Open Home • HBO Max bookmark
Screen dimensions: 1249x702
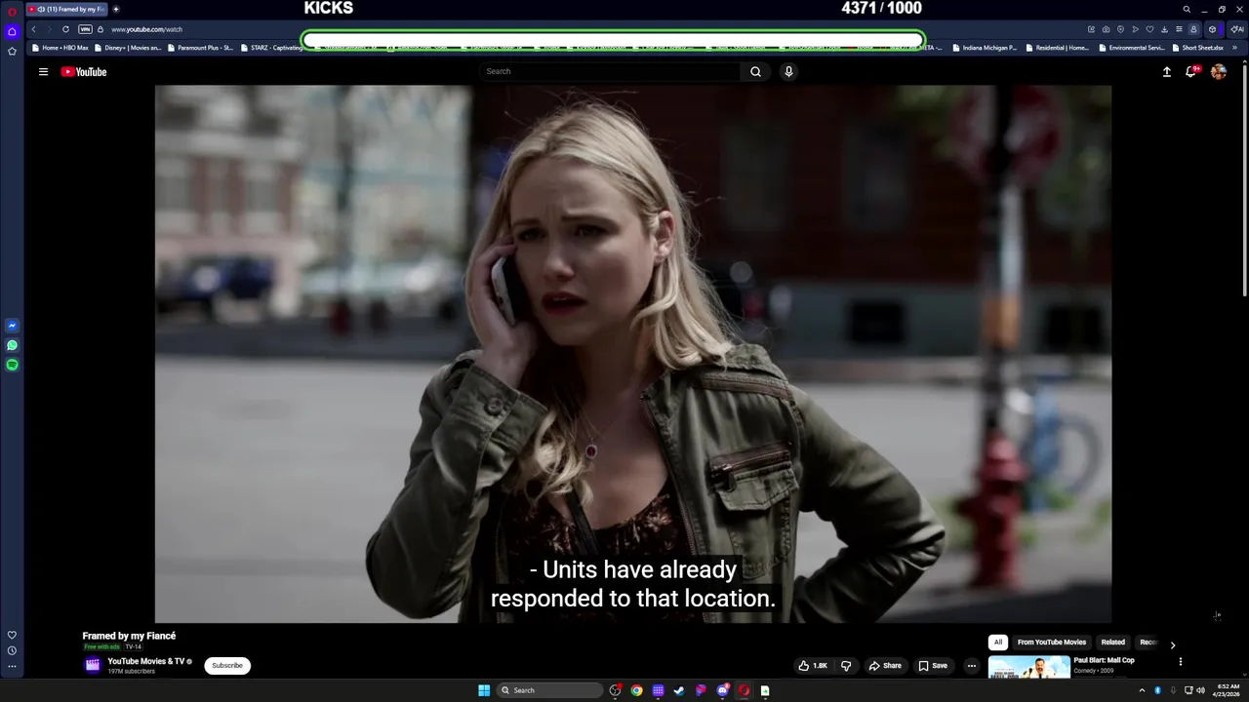[60, 47]
